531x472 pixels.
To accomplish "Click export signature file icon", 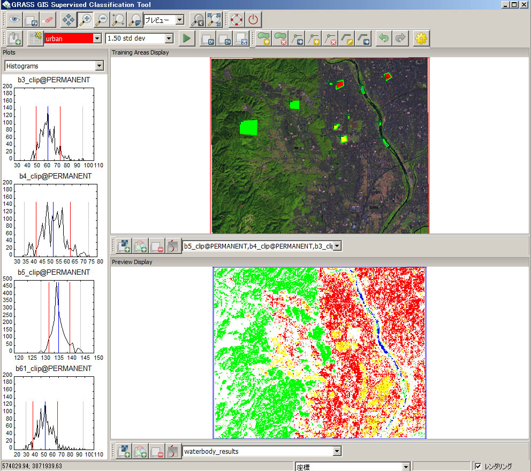I will (x=224, y=38).
